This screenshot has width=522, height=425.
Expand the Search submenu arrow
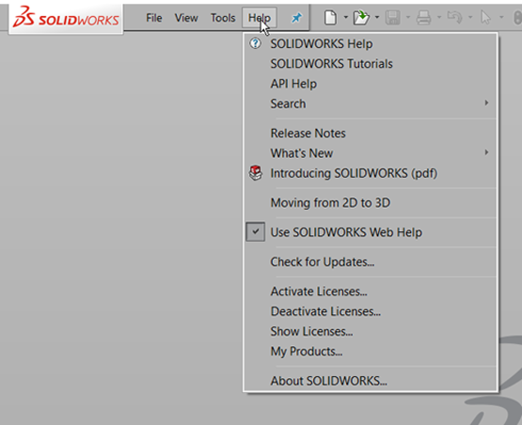pos(486,102)
